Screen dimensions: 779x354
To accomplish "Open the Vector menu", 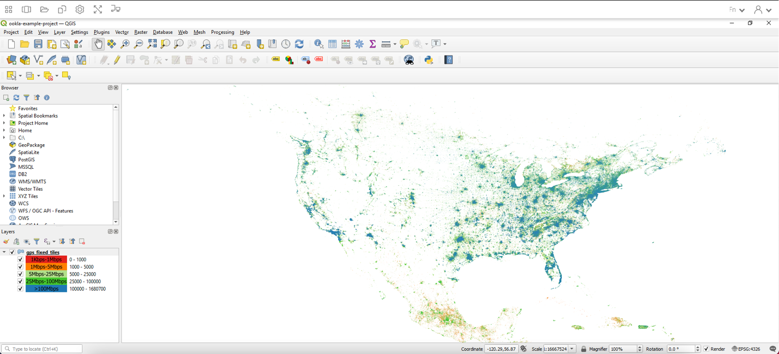I will (x=121, y=32).
